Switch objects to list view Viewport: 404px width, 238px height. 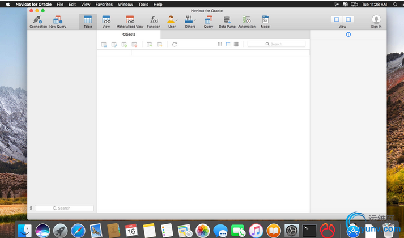pos(228,44)
